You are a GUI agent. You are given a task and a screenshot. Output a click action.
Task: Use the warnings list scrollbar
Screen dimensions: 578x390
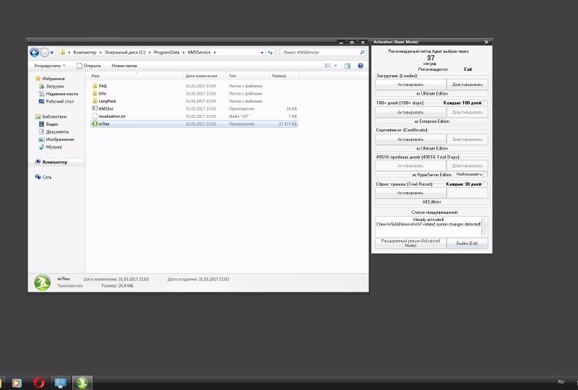point(484,227)
